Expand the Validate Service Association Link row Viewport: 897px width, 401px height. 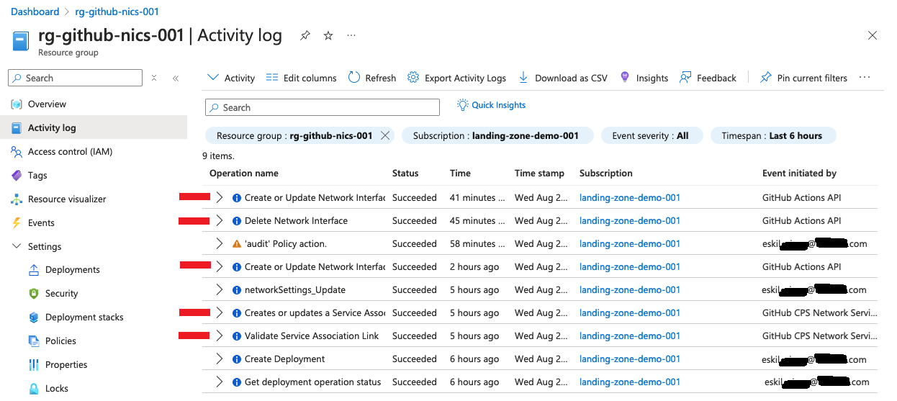pos(220,336)
